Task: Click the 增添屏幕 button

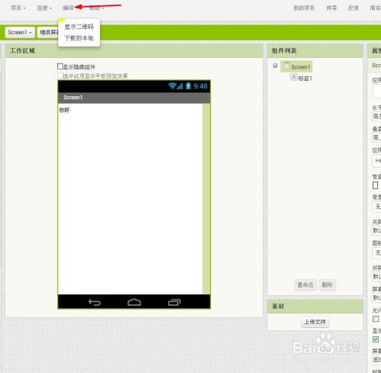Action: tap(48, 33)
